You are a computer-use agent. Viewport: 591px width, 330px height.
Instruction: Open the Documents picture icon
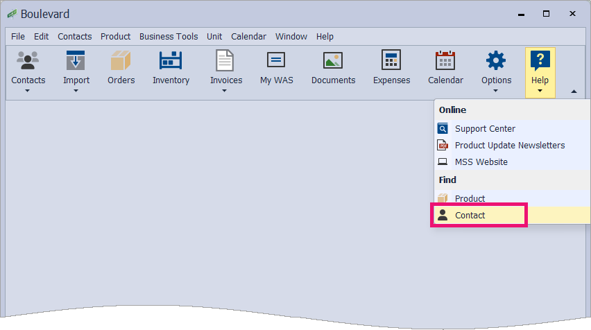point(333,60)
